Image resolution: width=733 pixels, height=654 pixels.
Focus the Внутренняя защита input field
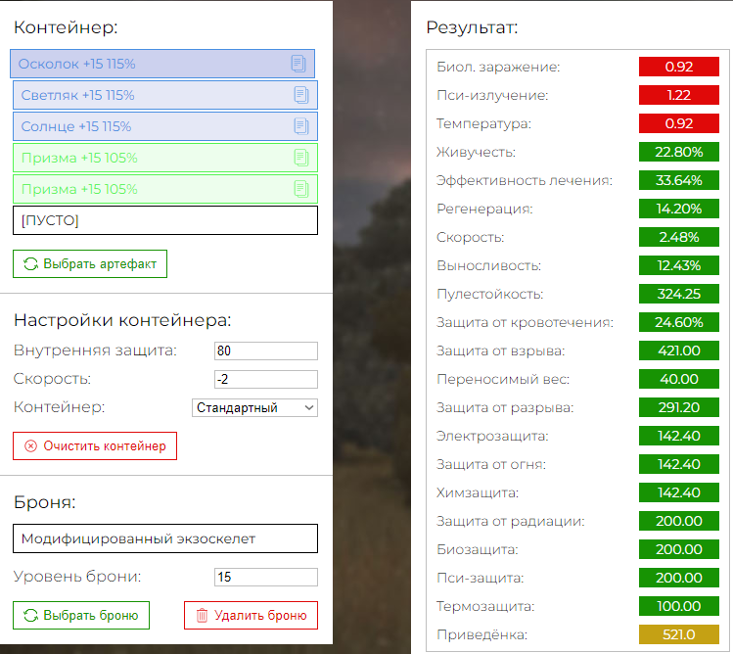(266, 350)
